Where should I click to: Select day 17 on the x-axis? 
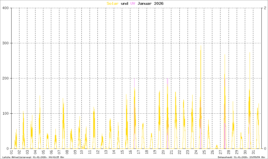click(x=138, y=152)
